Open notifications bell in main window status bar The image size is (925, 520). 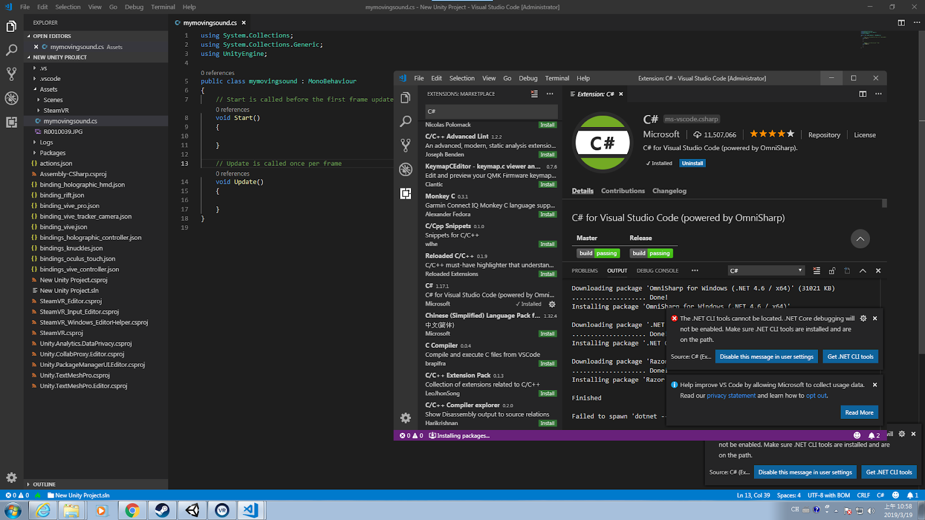pyautogui.click(x=912, y=495)
